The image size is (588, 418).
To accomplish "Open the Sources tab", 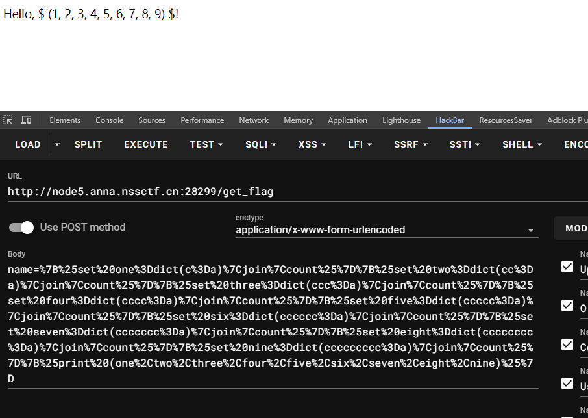I will pos(152,120).
